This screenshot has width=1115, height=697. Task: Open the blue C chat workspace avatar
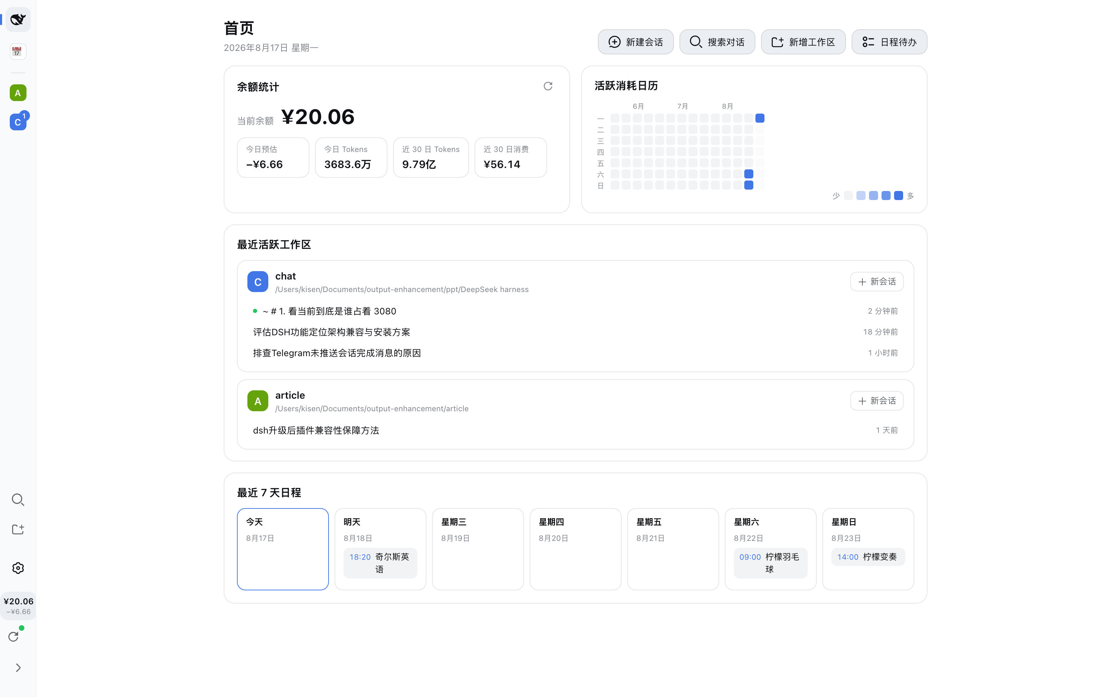(257, 282)
